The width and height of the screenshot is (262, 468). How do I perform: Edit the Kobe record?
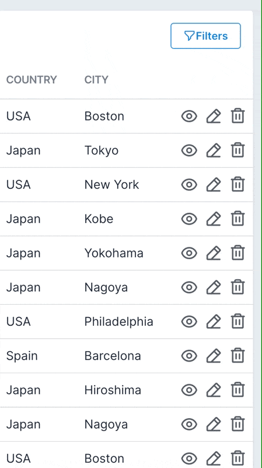point(214,219)
